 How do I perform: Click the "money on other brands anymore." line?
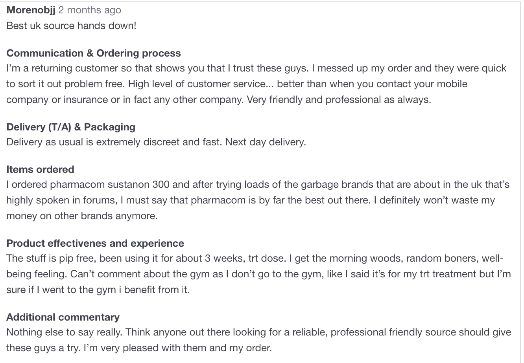(x=82, y=216)
